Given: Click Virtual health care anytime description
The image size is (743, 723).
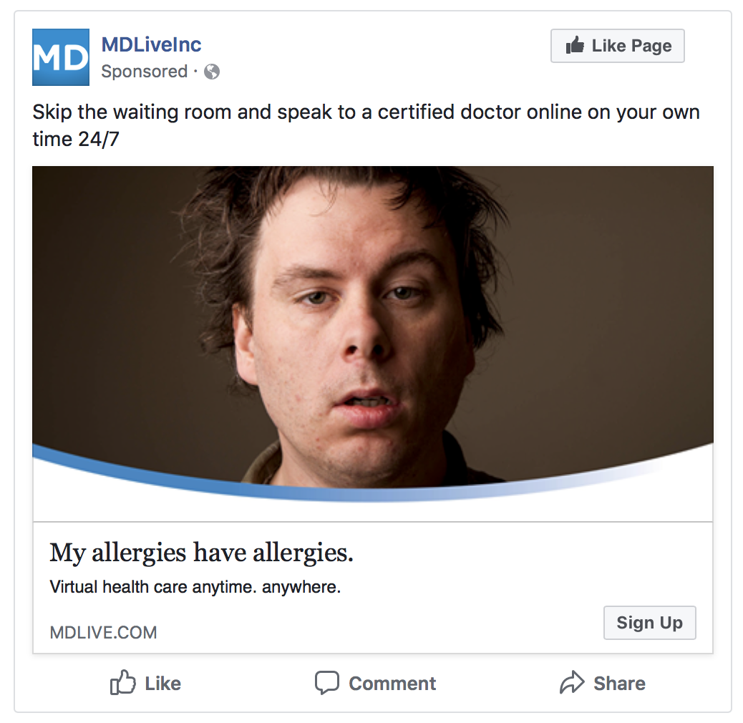Looking at the screenshot, I should 195,587.
